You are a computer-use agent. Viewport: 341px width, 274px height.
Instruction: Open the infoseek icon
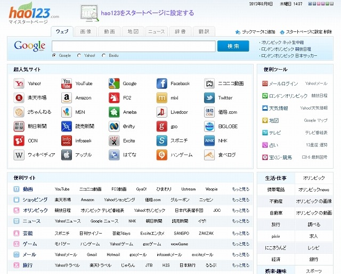(67, 140)
